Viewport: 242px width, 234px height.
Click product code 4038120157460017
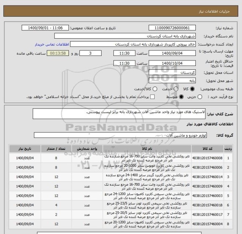(208, 215)
